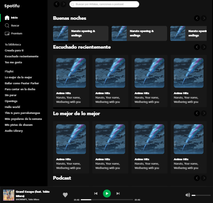The height and width of the screenshot is (203, 213).
Task: Open Hello world playlist
Action: [x=12, y=107]
